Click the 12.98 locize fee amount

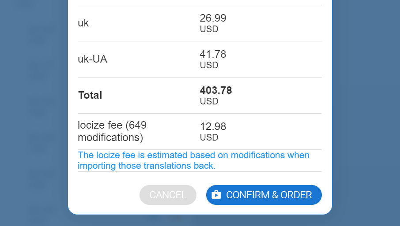pos(213,126)
